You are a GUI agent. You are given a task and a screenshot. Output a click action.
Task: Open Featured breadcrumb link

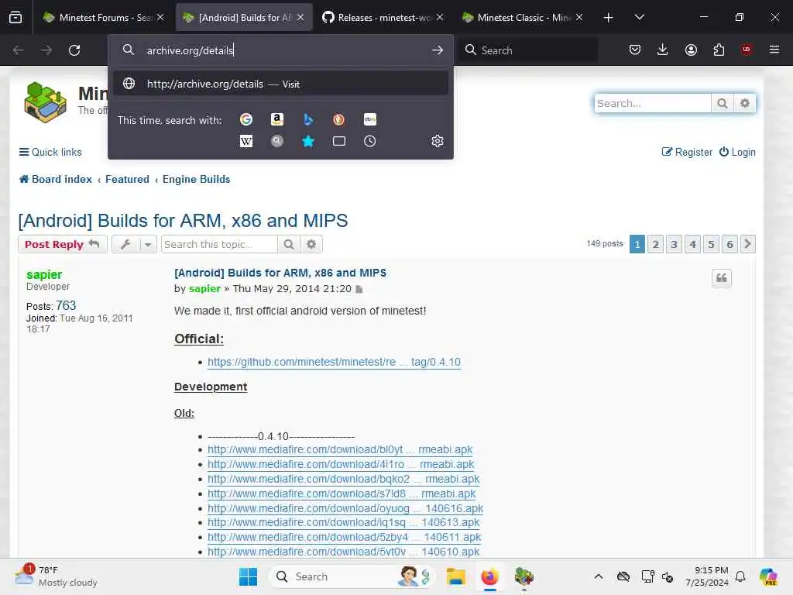127,179
